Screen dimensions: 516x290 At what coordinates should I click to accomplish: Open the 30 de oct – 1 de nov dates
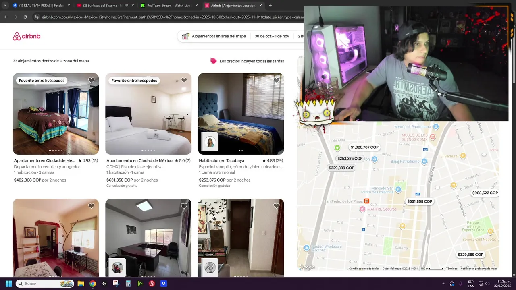tap(272, 36)
